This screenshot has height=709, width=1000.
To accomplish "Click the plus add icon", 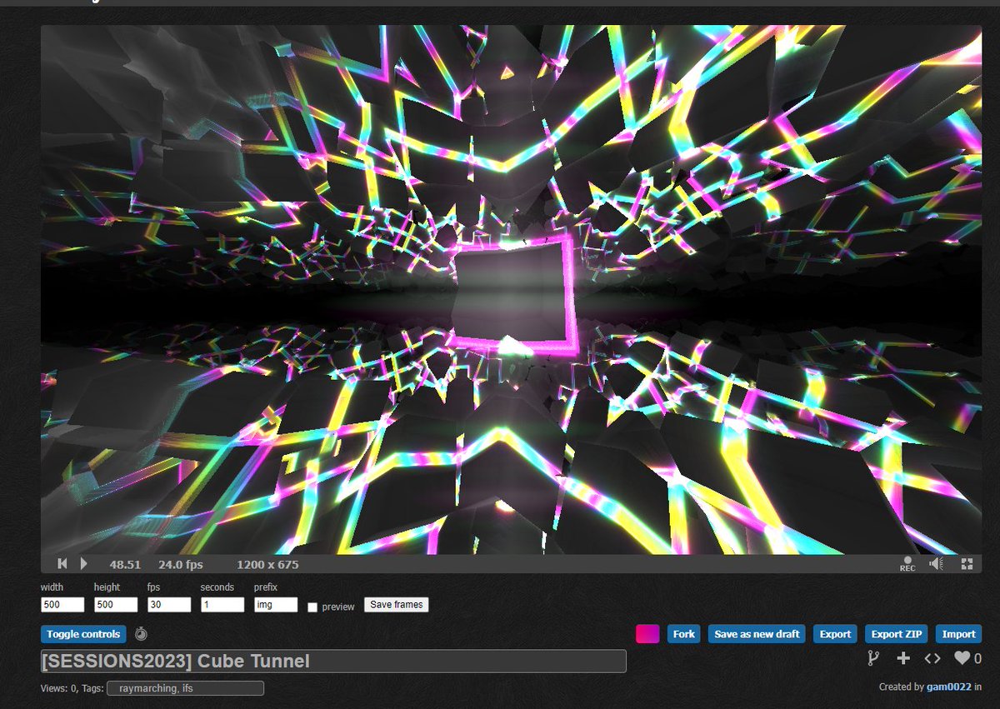I will (x=903, y=658).
